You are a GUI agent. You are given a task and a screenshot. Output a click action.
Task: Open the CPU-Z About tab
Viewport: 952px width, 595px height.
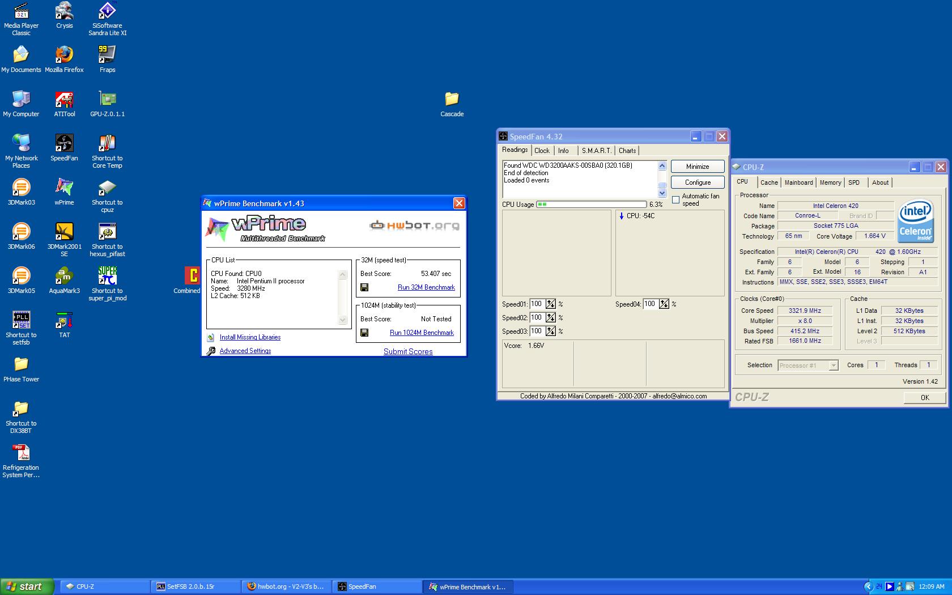pos(880,182)
